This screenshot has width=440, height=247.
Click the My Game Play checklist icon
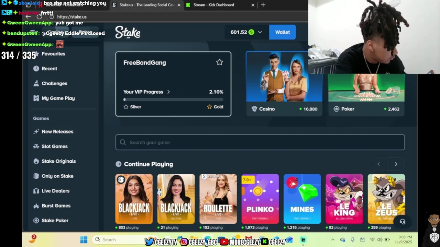(x=36, y=98)
